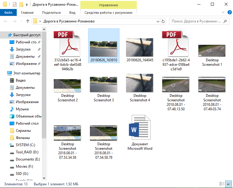Go back with the left arrow
The width and height of the screenshot is (233, 188).
point(6,21)
